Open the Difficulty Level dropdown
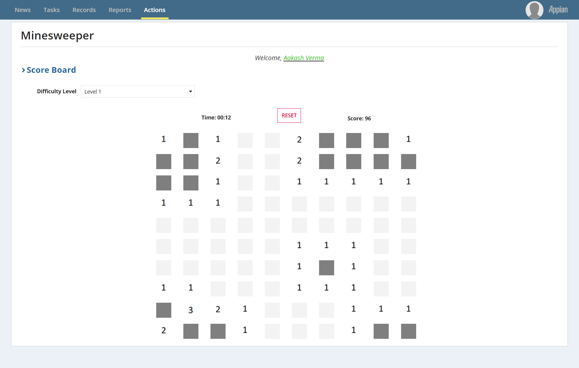The height and width of the screenshot is (368, 579). click(x=137, y=91)
